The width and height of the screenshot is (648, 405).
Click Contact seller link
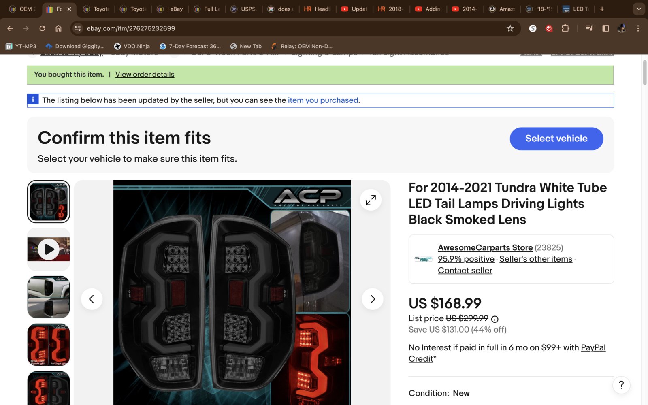pyautogui.click(x=465, y=270)
